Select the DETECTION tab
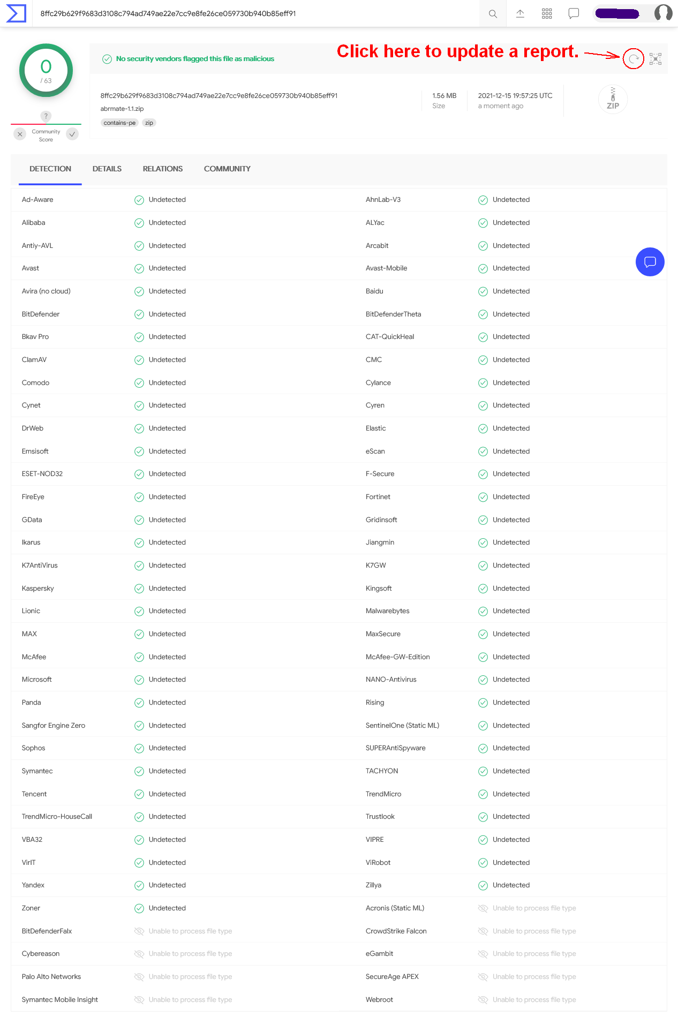Image resolution: width=678 pixels, height=1025 pixels. (50, 169)
